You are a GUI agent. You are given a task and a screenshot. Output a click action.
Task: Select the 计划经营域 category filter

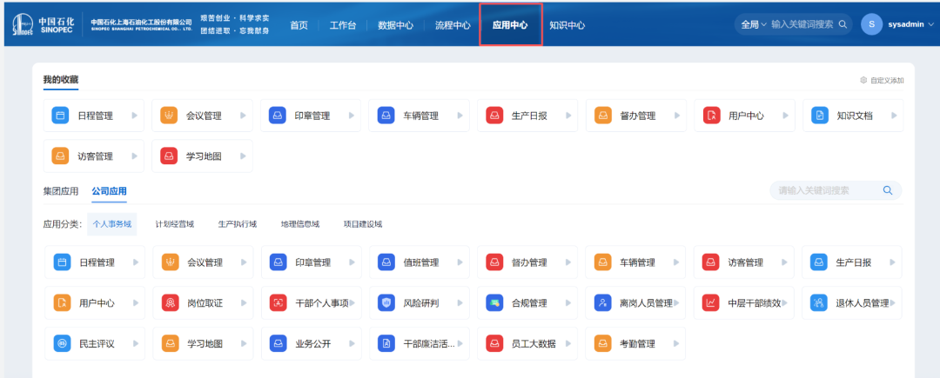click(x=174, y=224)
